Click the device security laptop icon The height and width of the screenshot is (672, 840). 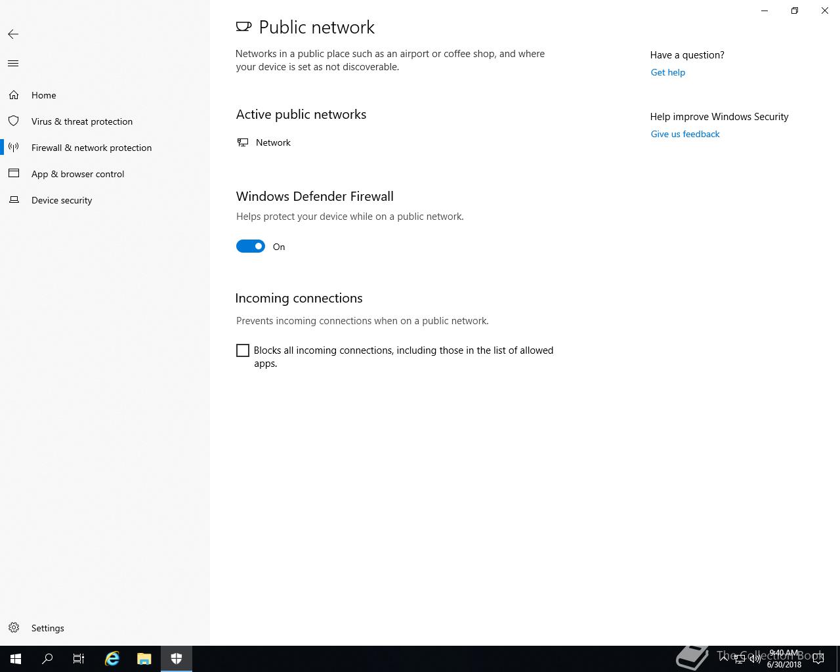click(14, 199)
